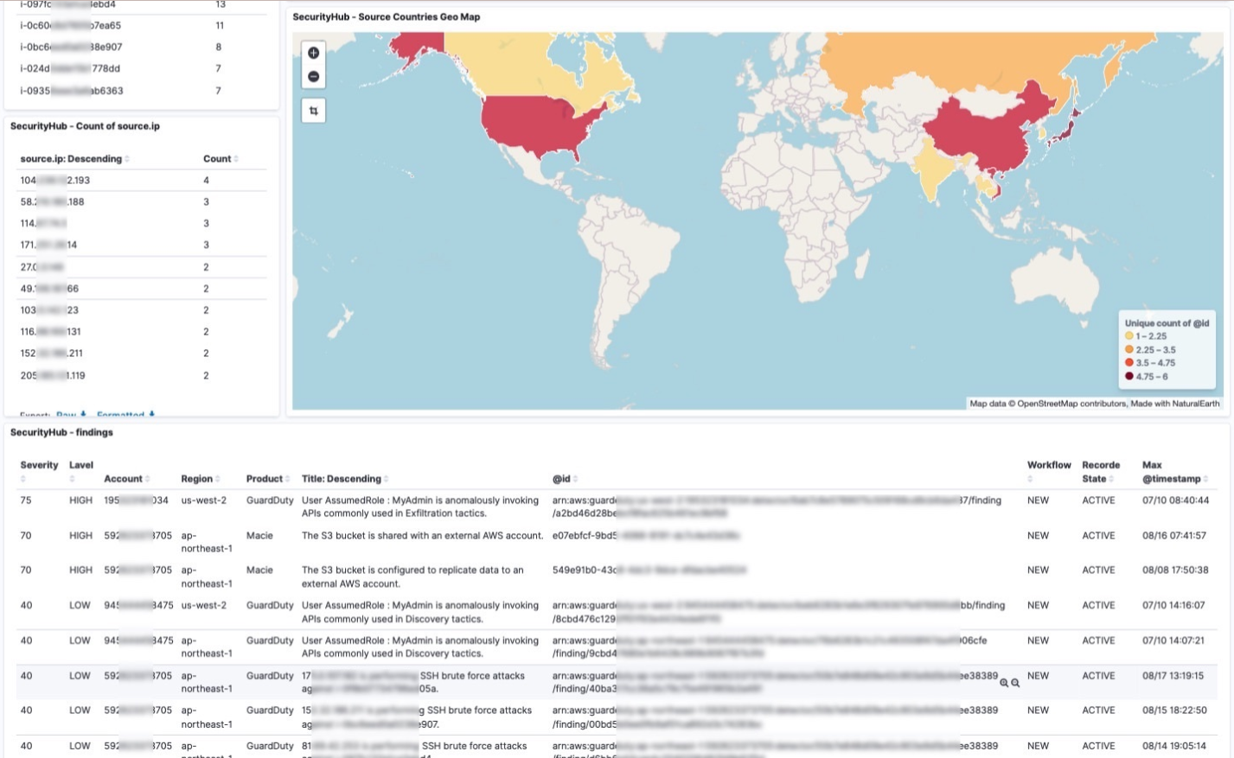Click Macie product in the 08/16 07:41:57 row
Image resolution: width=1234 pixels, height=758 pixels.
pyautogui.click(x=259, y=536)
